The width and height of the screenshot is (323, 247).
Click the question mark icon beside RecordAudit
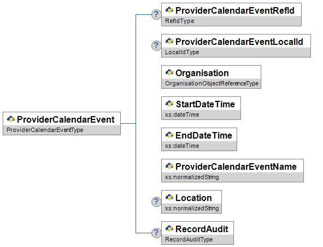156,233
